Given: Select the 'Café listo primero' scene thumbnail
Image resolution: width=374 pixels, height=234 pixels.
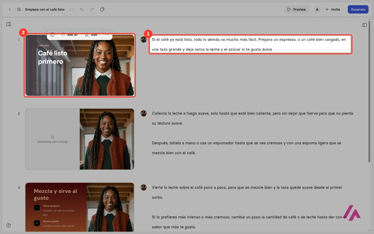Looking at the screenshot, I should (x=80, y=65).
